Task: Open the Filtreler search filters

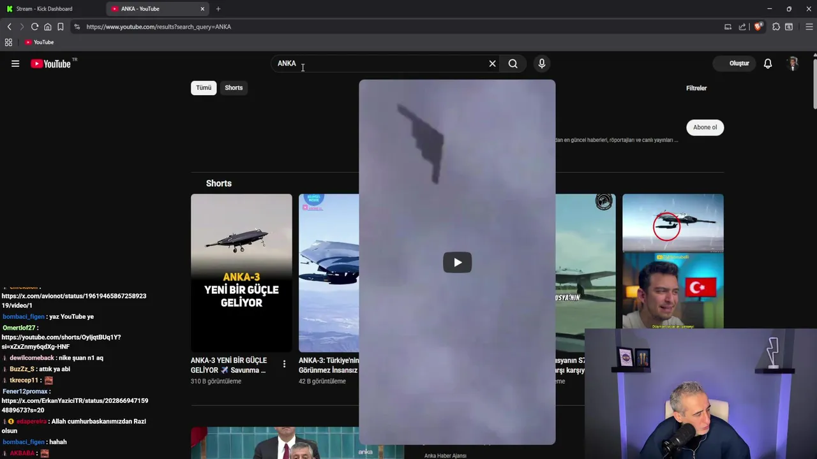Action: (x=696, y=88)
